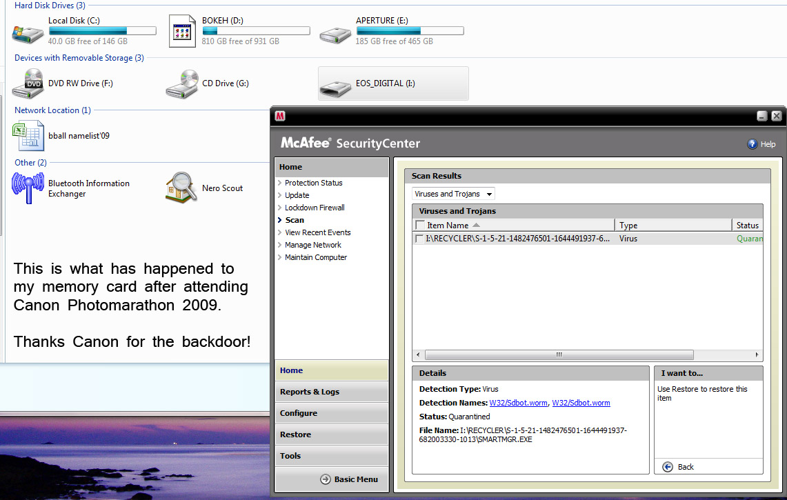Tick the select-all checkbox beside Item Name
787x500 pixels.
pos(420,226)
